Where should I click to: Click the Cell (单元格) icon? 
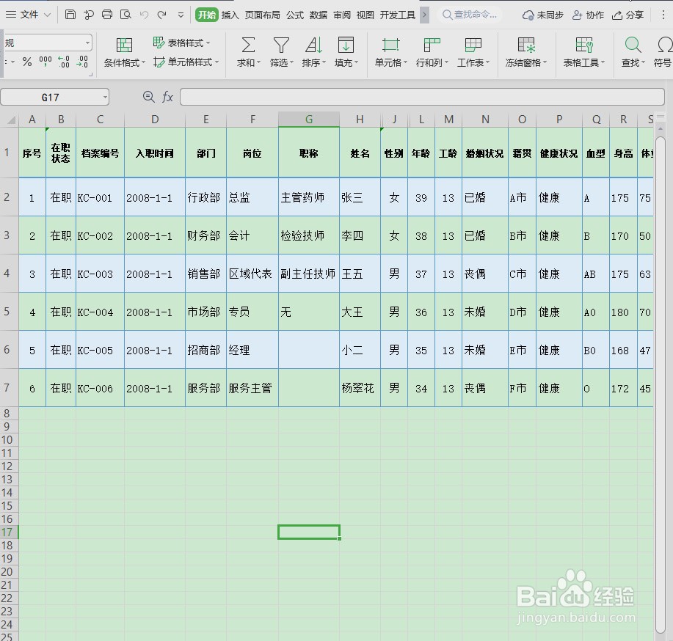pyautogui.click(x=390, y=45)
